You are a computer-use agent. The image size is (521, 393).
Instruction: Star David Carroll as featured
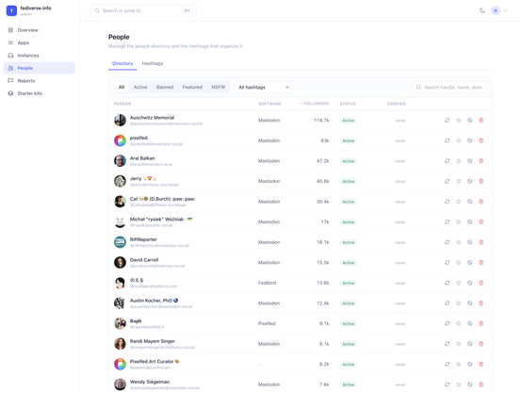458,262
